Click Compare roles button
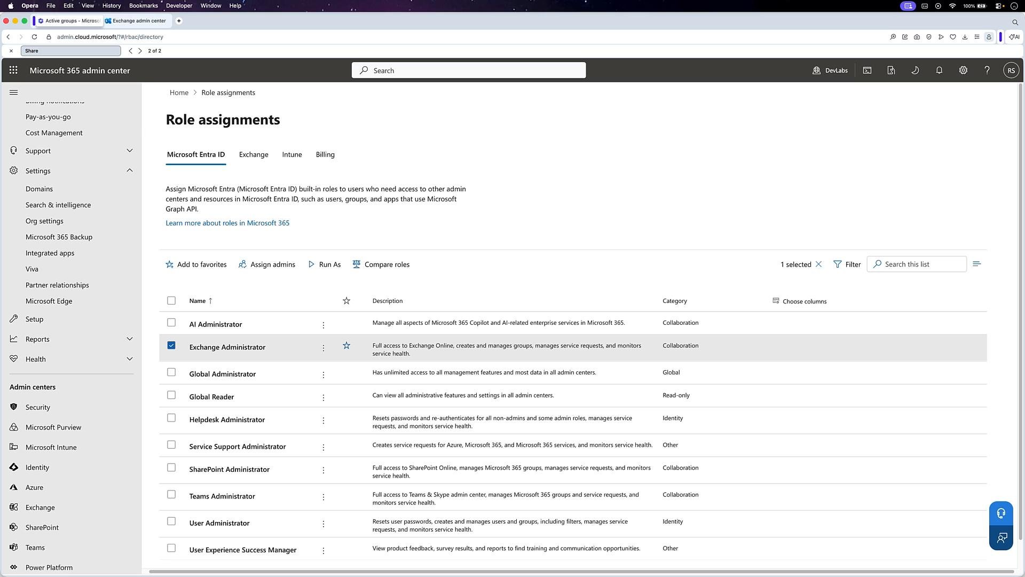The width and height of the screenshot is (1025, 577). point(381,264)
